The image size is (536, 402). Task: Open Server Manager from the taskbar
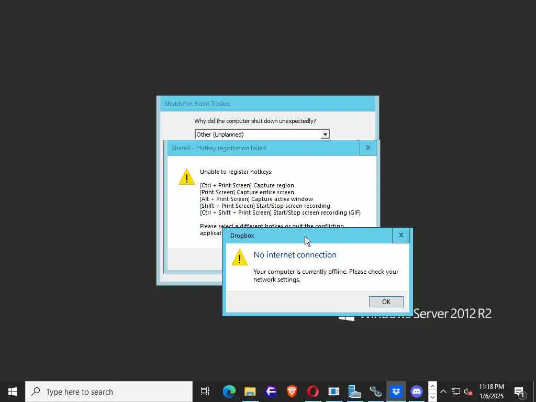354,392
